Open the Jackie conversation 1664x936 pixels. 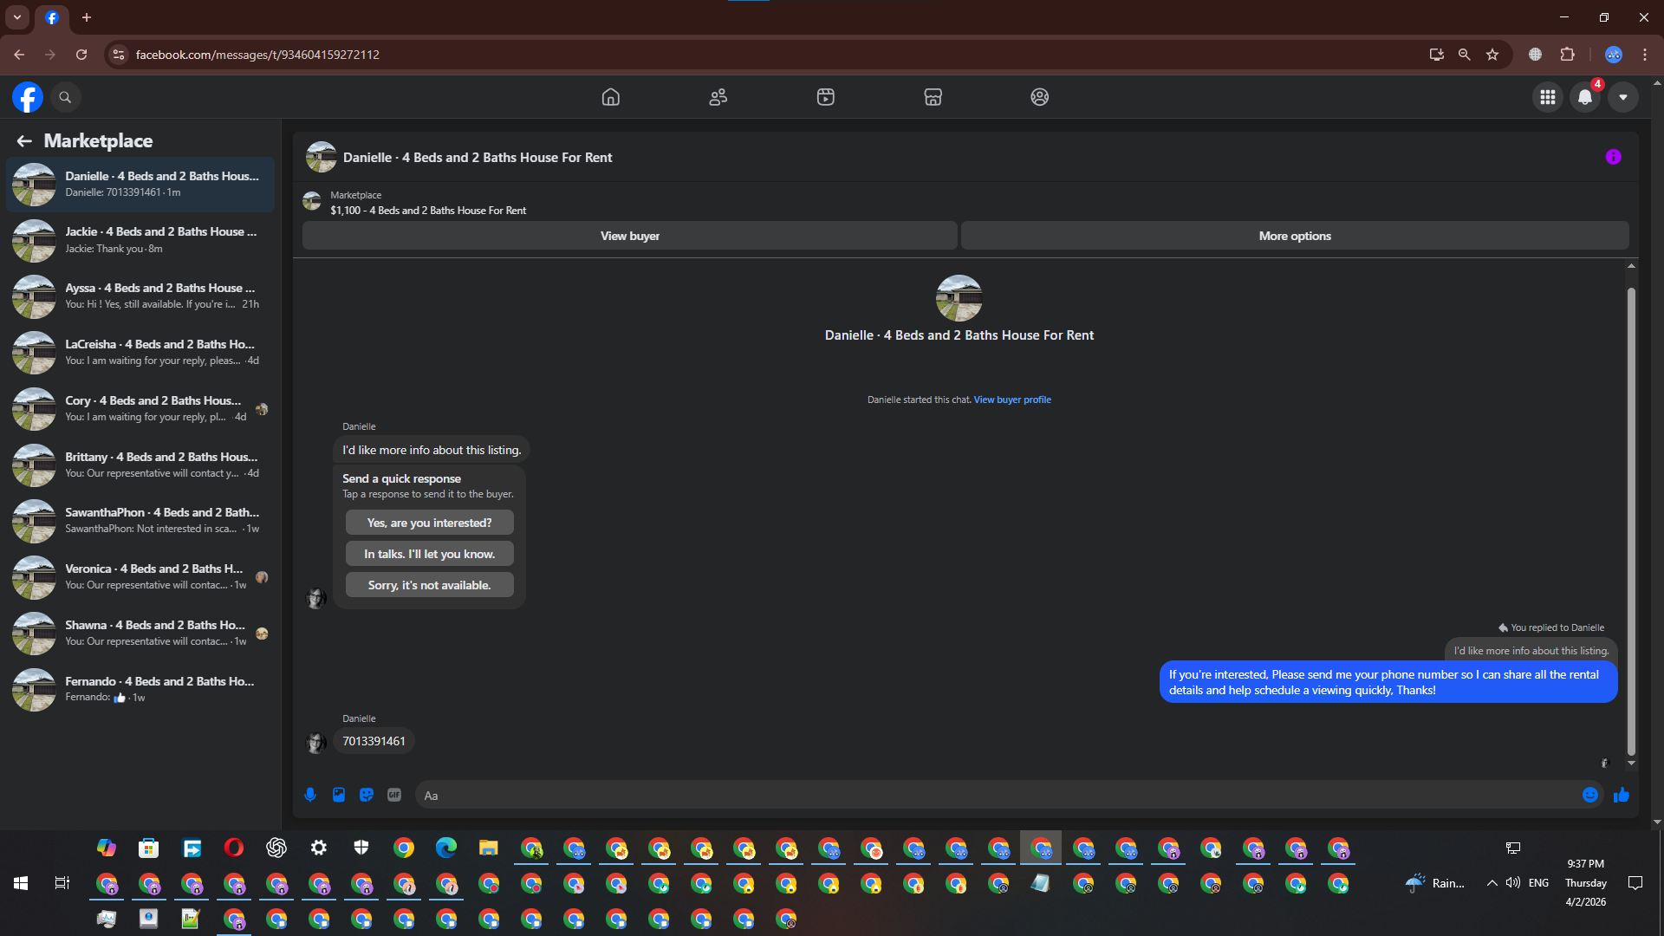coord(140,240)
